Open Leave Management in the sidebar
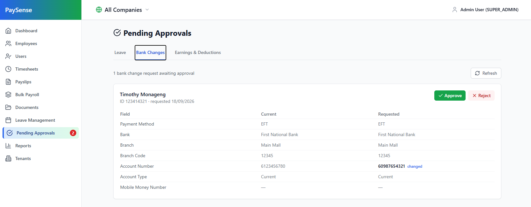This screenshot has width=531, height=207. 41,120
